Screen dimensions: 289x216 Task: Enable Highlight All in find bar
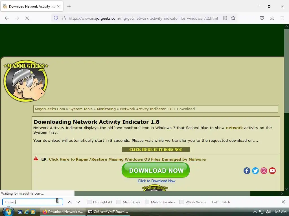point(89,202)
